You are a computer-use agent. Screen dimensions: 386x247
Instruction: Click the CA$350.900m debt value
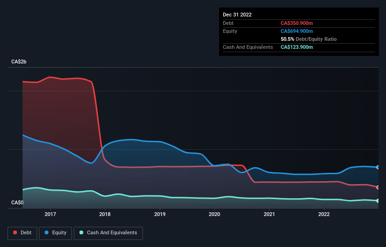[x=297, y=23]
